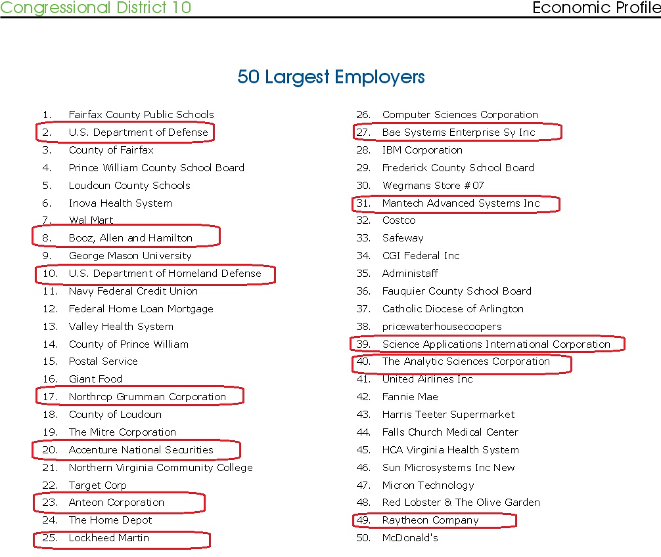Image resolution: width=661 pixels, height=557 pixels.
Task: Select Bae Systems Enterprise Sy Inc
Action: pyautogui.click(x=459, y=133)
